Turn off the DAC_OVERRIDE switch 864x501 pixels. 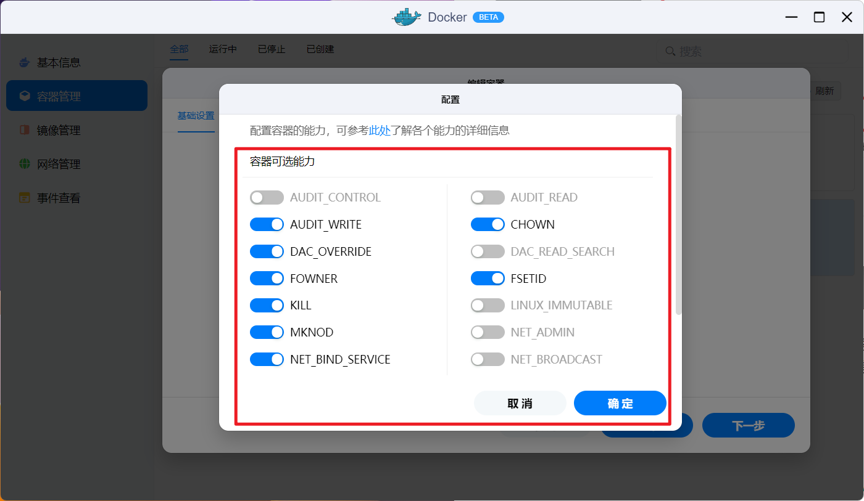[267, 251]
